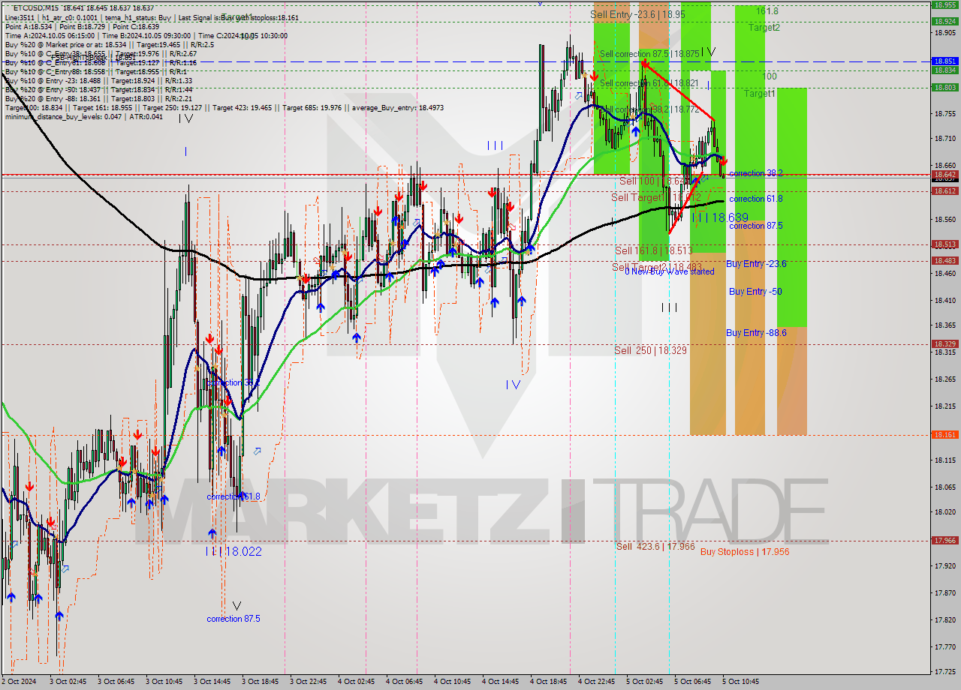Click the red 17.966 price tag
Screen dimensions: 961x690
945,540
